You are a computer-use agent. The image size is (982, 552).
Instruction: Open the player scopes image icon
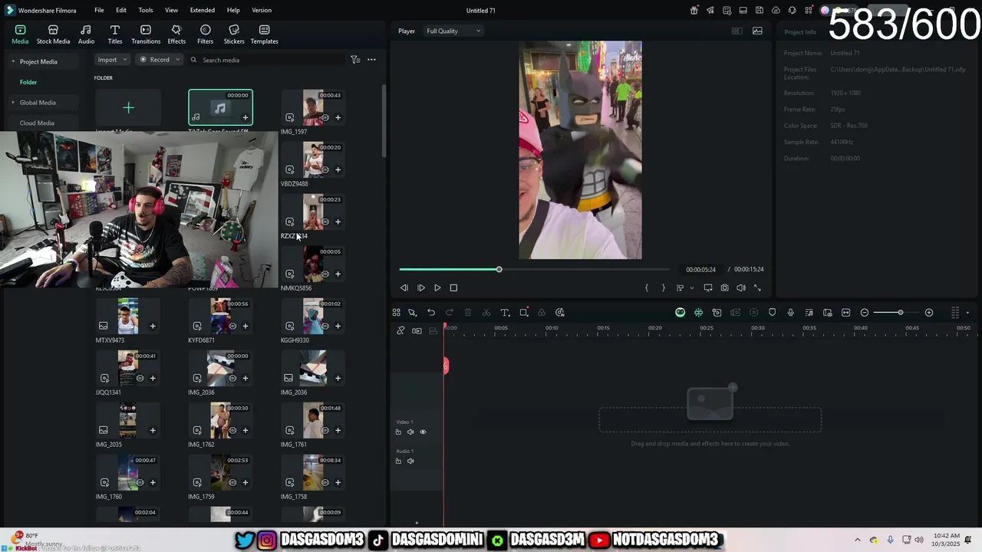(x=757, y=31)
